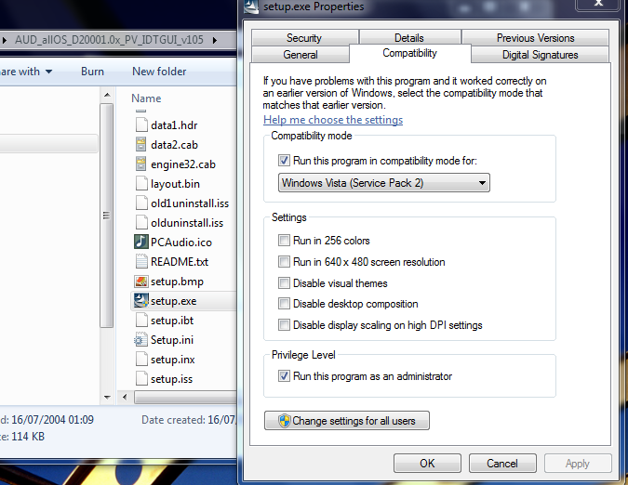628x485 pixels.
Task: Select the setup.bmp image file icon
Action: 141,282
